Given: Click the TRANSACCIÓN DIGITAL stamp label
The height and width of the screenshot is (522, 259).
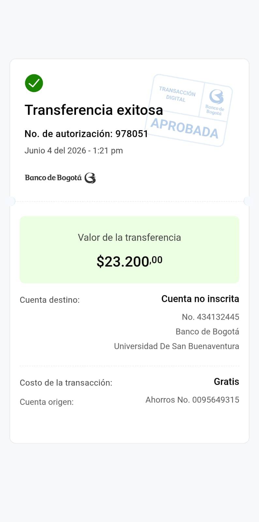Looking at the screenshot, I should click(x=177, y=95).
